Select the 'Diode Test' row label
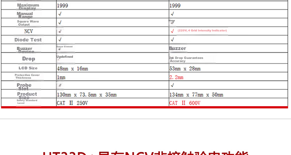The width and height of the screenshot is (291, 155). click(x=28, y=40)
